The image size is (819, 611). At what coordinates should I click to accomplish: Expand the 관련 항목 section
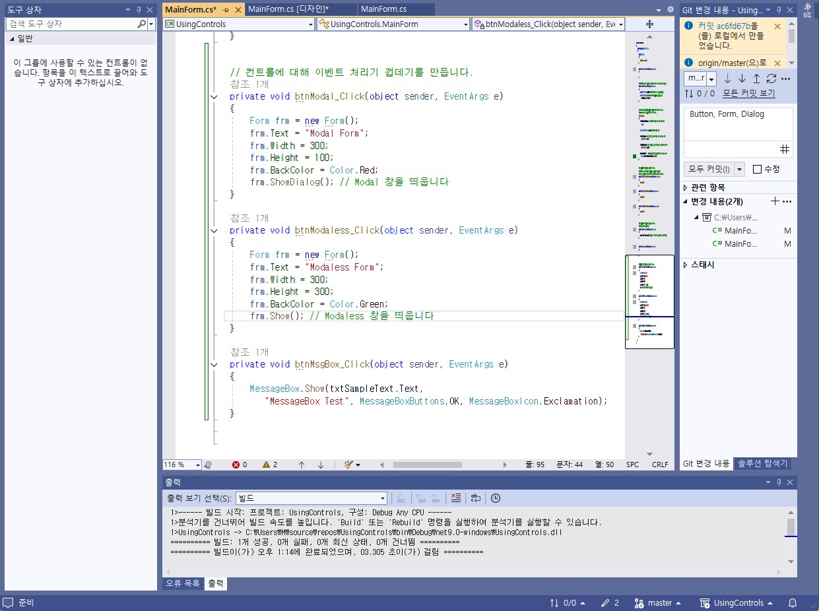pos(686,187)
